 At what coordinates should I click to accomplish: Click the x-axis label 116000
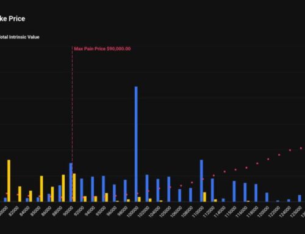(x=242, y=212)
